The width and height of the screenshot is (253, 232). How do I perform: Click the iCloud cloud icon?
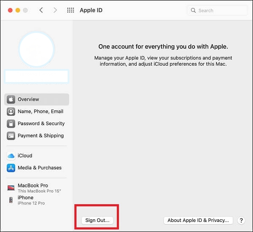tap(11, 156)
